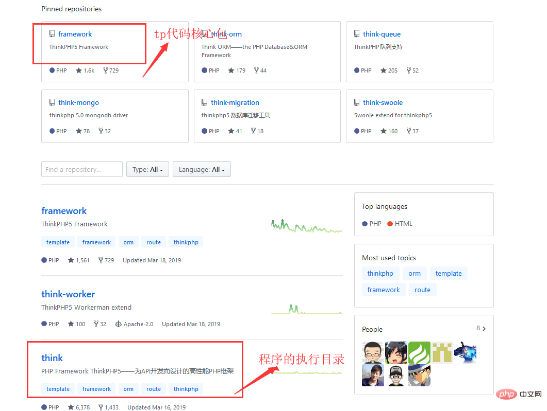547x411 pixels.
Task: Filter by PHP in Top languages
Action: point(372,224)
